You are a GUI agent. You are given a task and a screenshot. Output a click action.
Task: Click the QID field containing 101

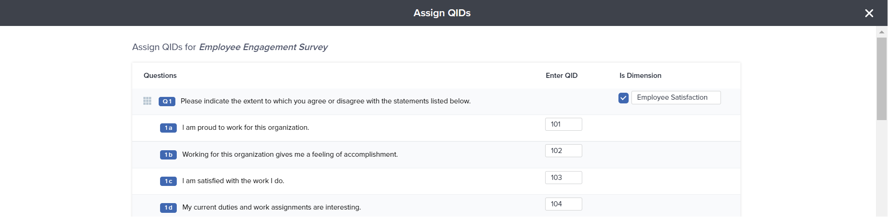tap(563, 124)
